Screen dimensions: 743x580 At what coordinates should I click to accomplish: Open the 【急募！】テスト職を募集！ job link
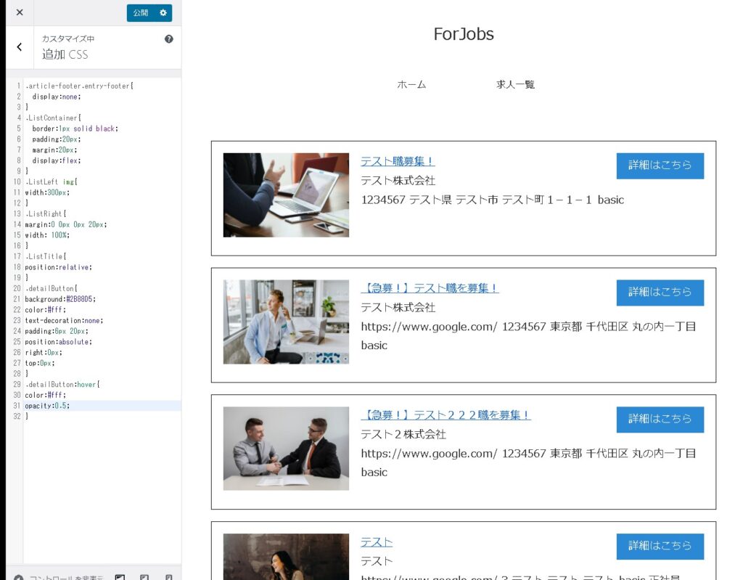(430, 288)
